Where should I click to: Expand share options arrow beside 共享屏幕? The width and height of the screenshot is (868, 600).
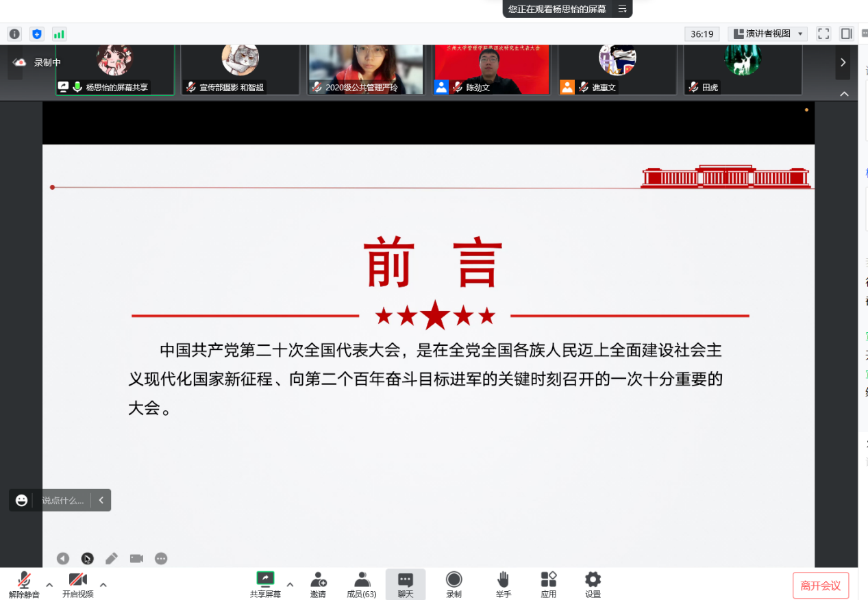pyautogui.click(x=290, y=584)
